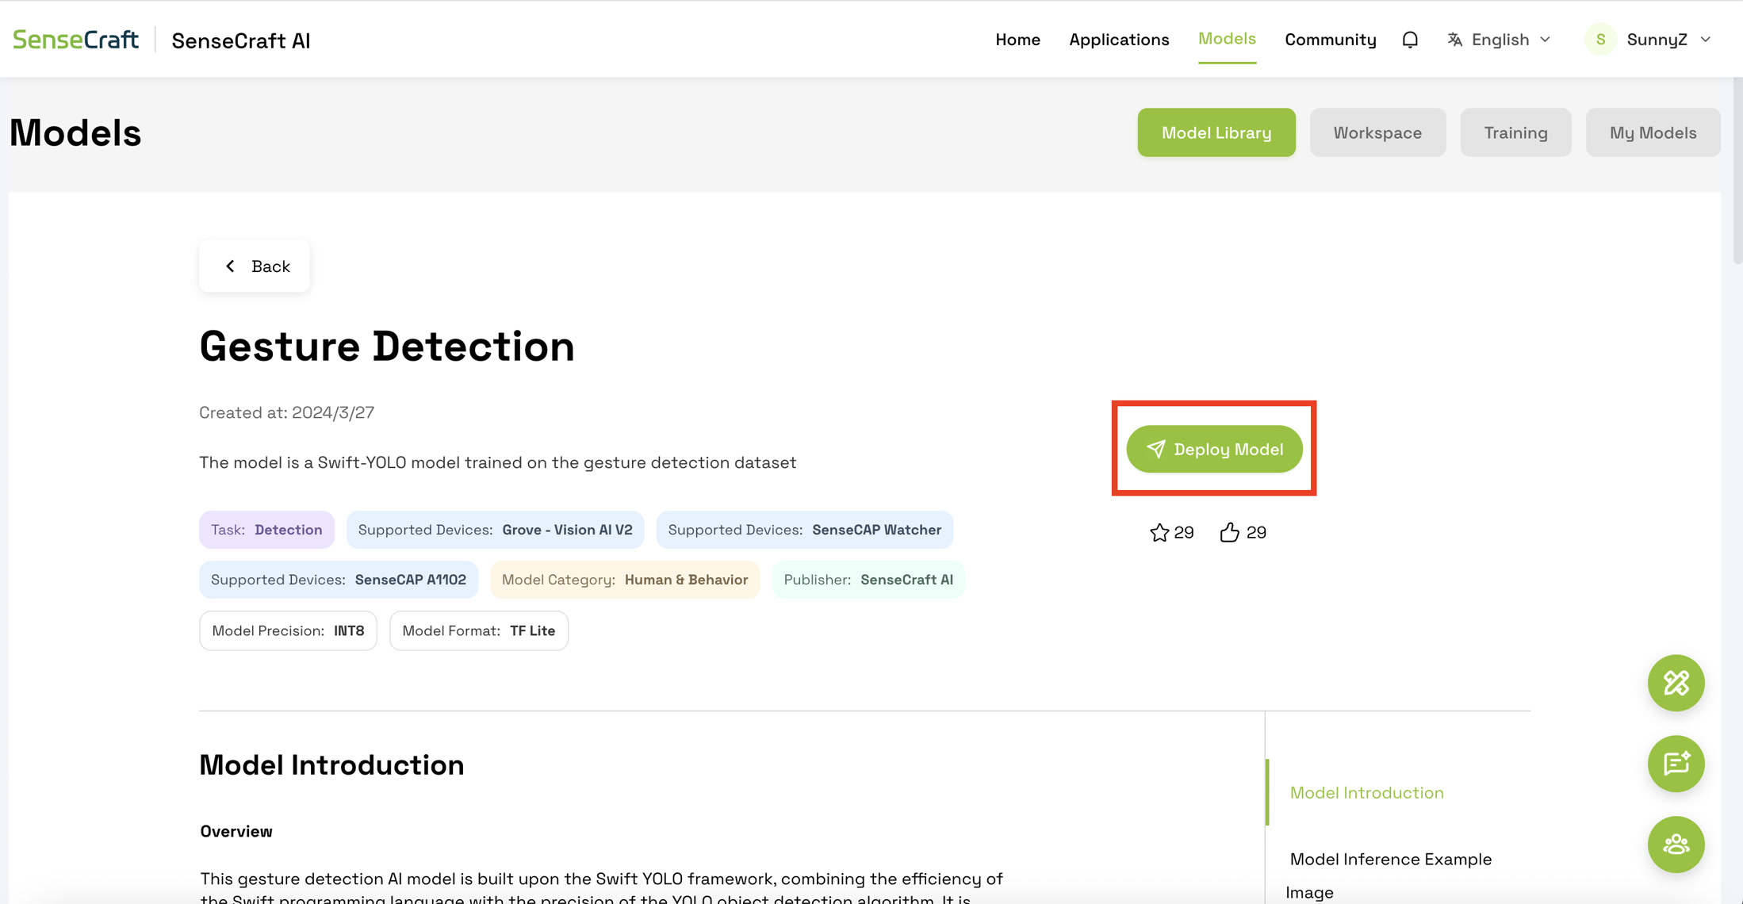Viewport: 1743px width, 904px height.
Task: Click the pencil-and-ruler floating button
Action: click(x=1676, y=683)
